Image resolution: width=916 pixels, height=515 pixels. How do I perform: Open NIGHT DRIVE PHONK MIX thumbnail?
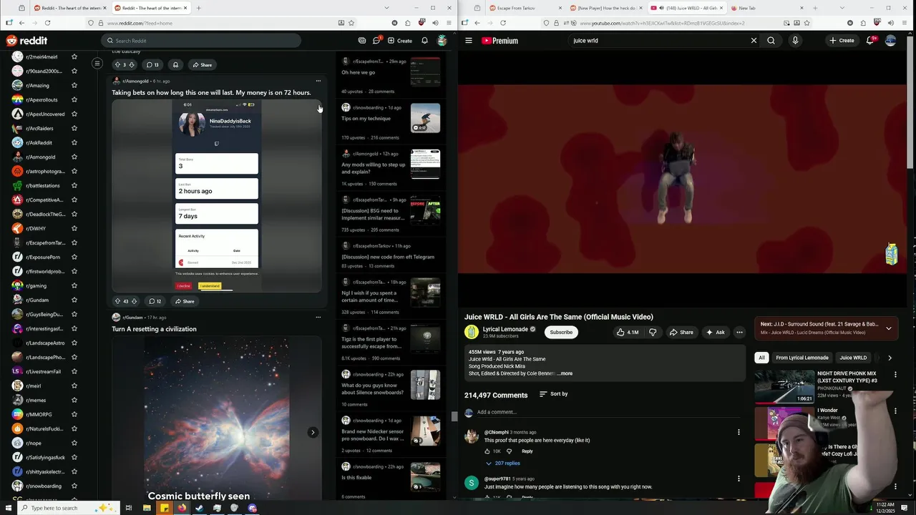click(x=784, y=386)
